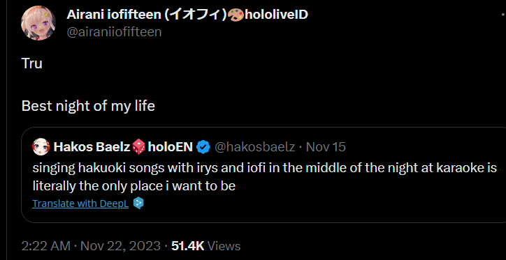Screen dimensions: 506x260
Task: Click the artist palette emoji in the name
Action: (236, 15)
